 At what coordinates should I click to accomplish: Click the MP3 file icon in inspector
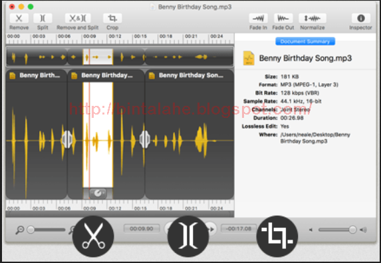tap(249, 58)
